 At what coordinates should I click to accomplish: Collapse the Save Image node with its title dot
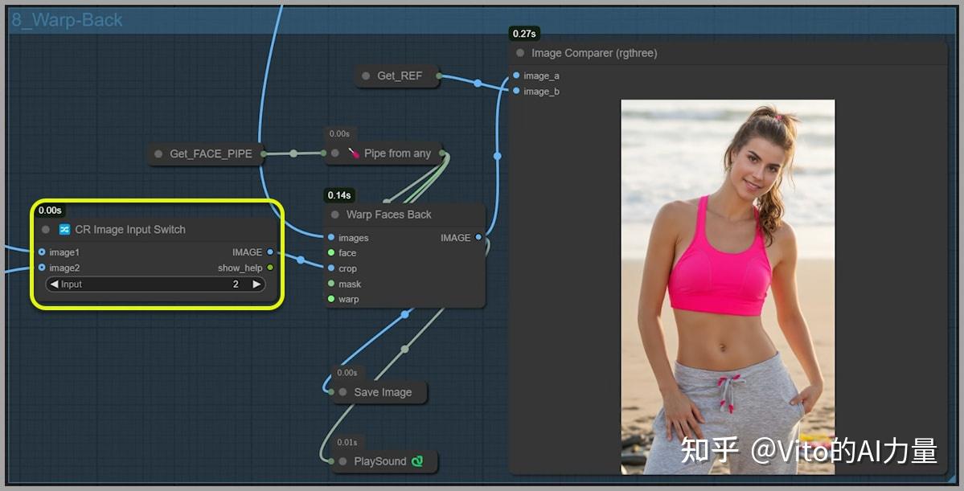(342, 392)
